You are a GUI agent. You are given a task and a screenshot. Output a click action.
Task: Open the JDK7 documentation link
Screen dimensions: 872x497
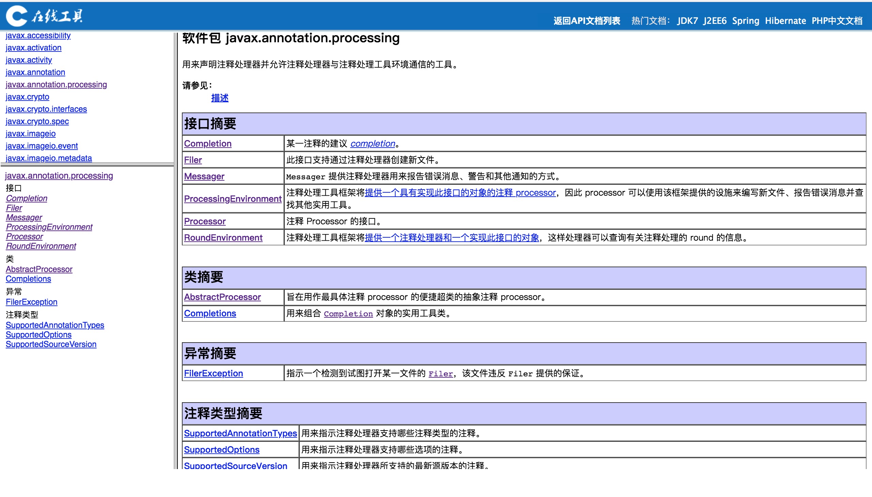687,21
